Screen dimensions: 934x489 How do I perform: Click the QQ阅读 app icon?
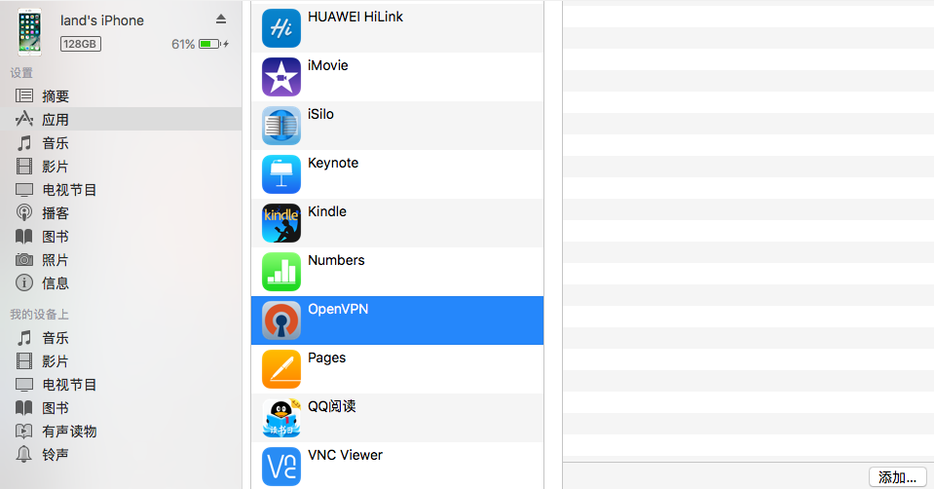click(x=281, y=418)
